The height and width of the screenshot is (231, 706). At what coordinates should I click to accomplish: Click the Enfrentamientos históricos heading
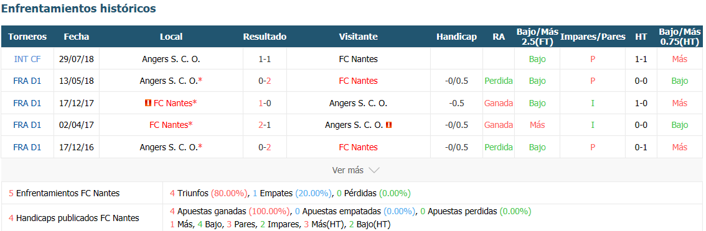[x=79, y=8]
